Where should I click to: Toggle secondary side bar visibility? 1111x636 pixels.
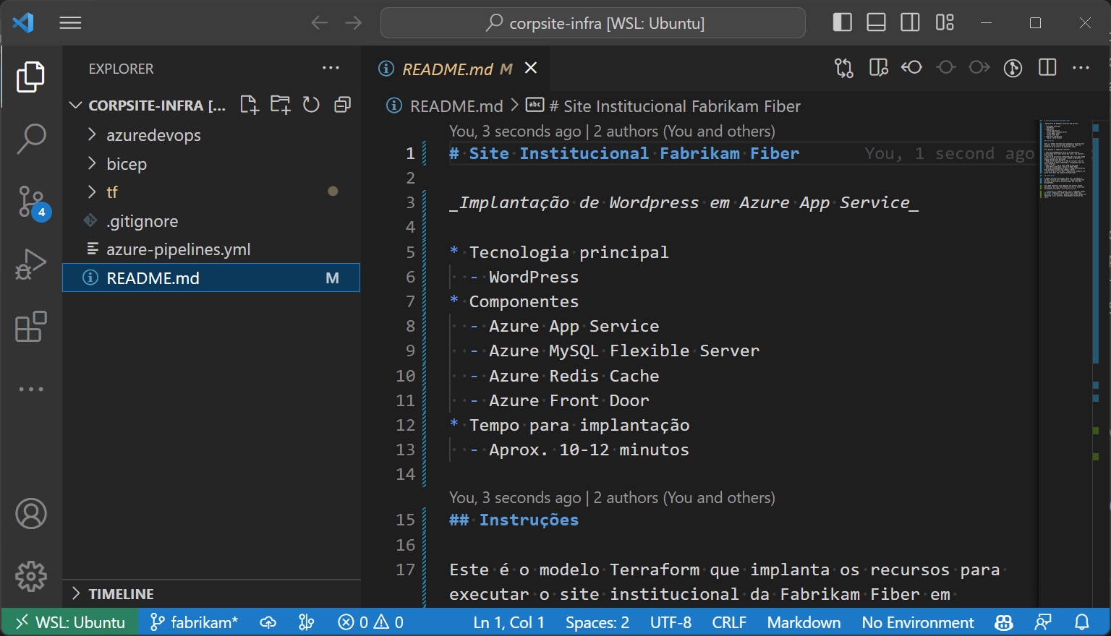coord(910,22)
